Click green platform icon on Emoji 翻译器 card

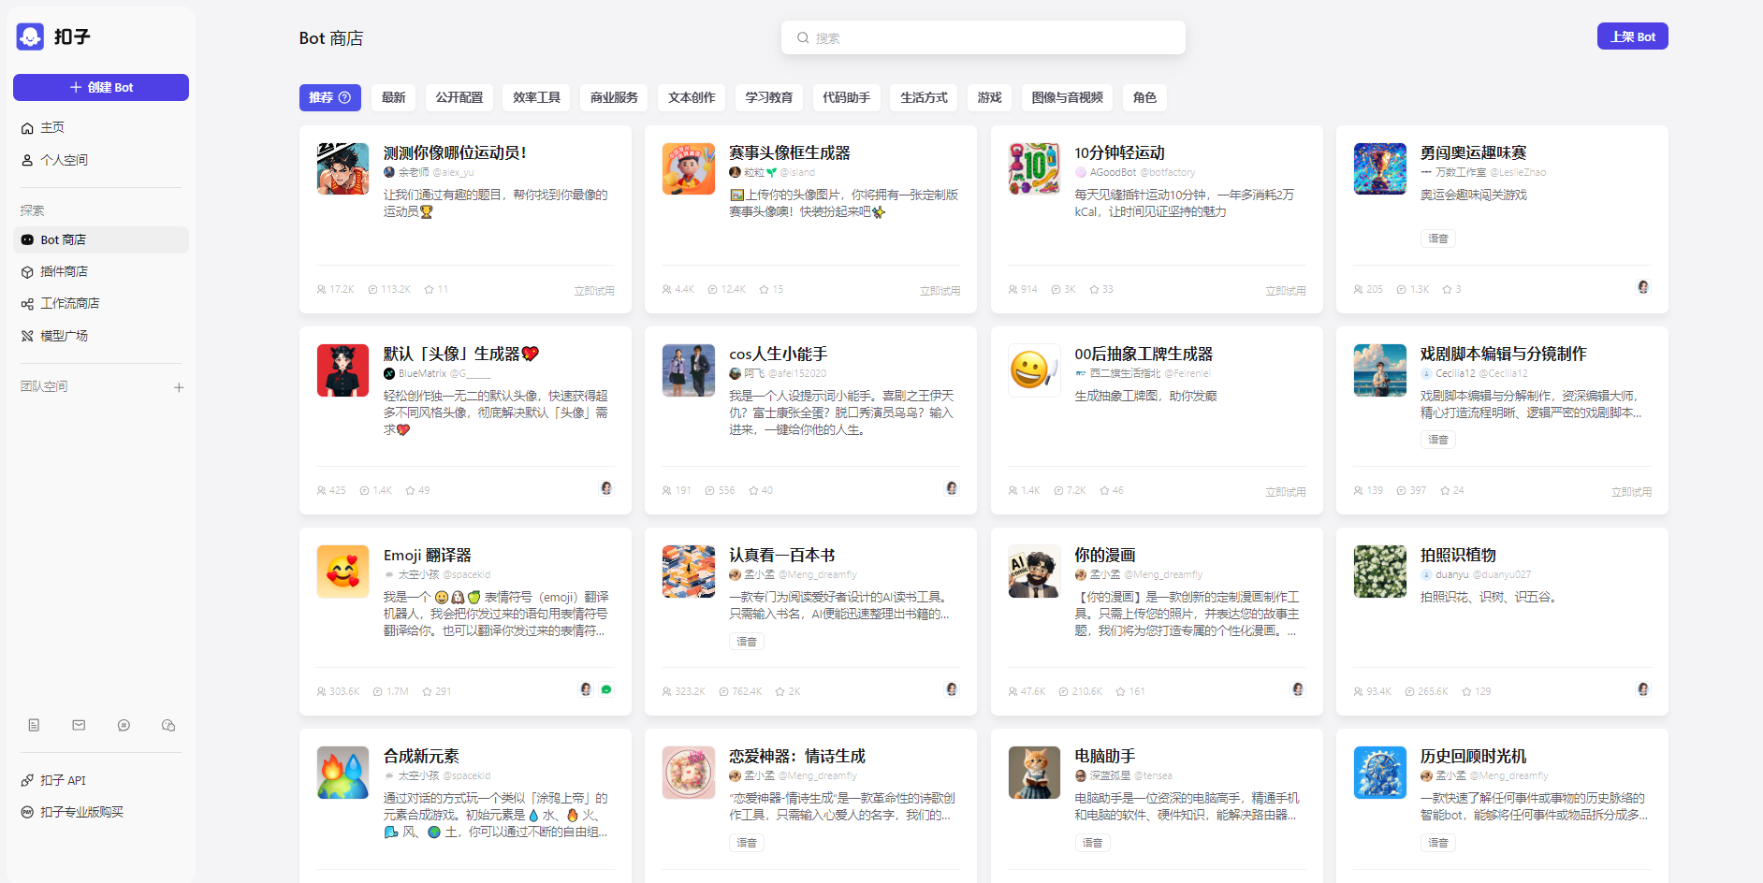pos(606,689)
